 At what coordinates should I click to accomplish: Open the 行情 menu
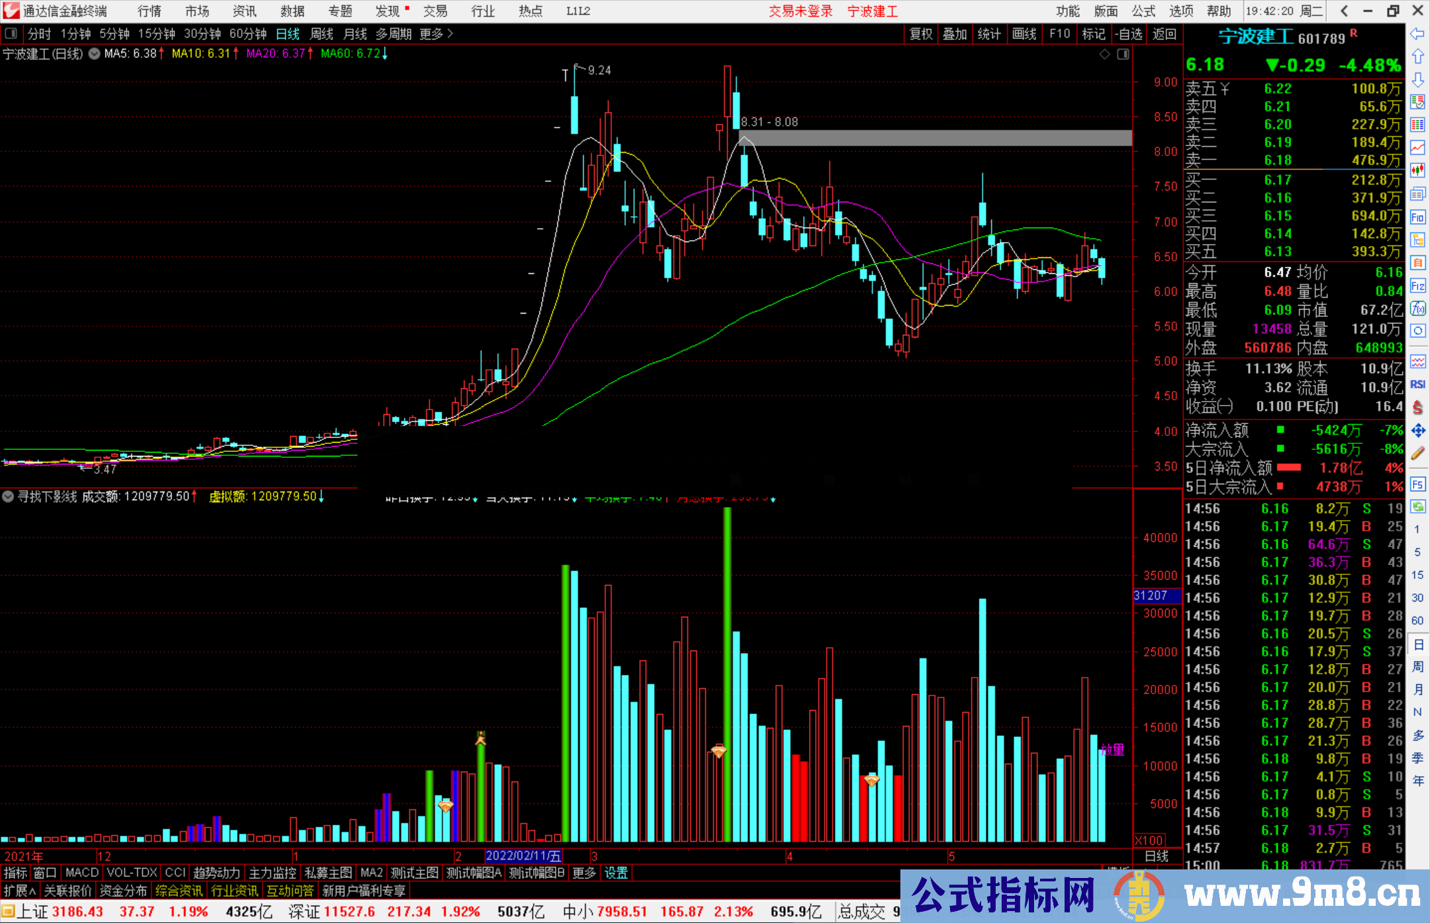point(149,11)
